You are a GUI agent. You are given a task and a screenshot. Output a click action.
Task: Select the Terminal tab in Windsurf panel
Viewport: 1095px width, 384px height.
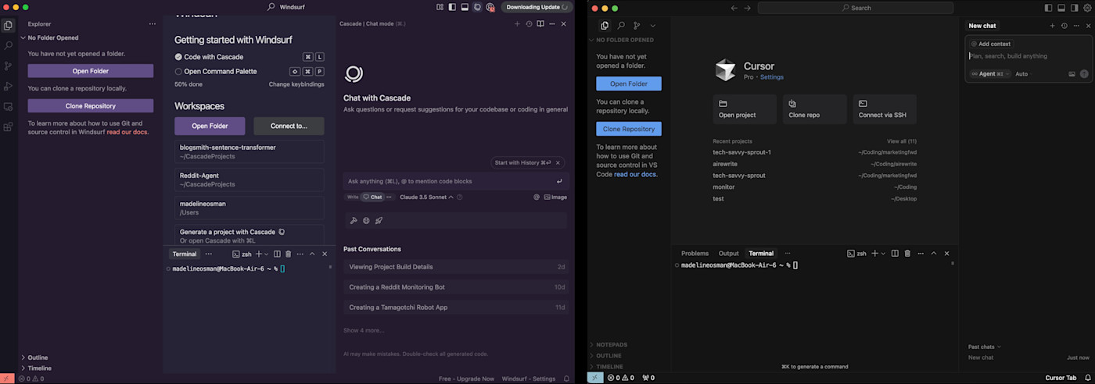click(x=185, y=254)
